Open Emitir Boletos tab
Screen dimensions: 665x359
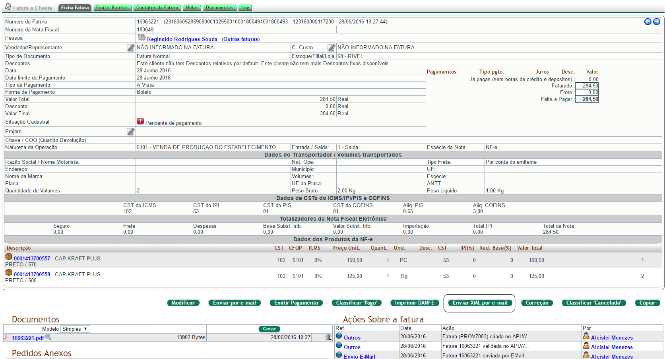tap(112, 8)
